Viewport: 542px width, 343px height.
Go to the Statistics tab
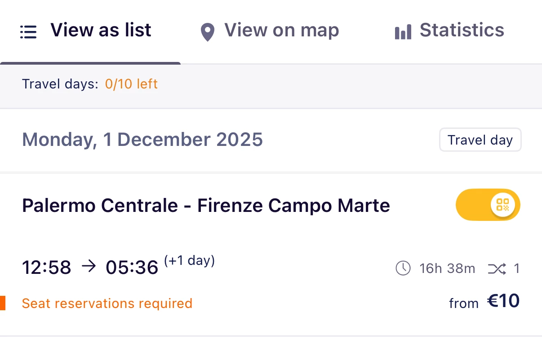462,31
